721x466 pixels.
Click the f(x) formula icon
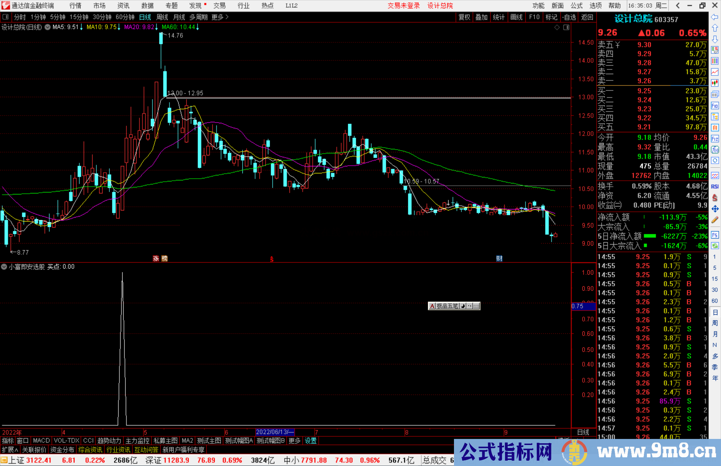click(715, 150)
